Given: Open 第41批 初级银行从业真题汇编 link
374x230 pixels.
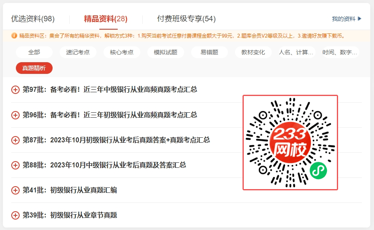Looking at the screenshot, I should click(83, 190).
